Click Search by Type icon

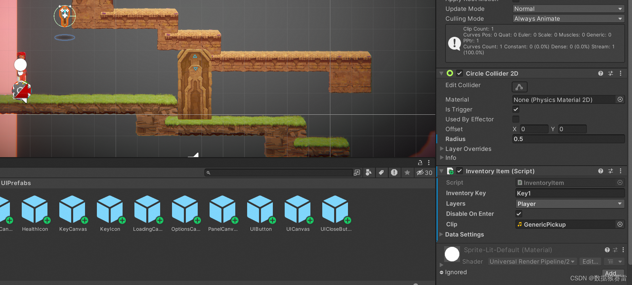coord(369,173)
